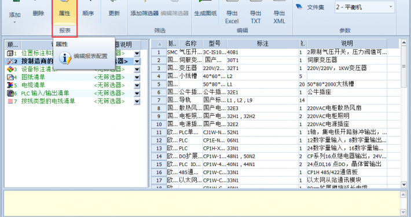Select the PLC 输入/输出清单 report
Screen dimensions: 411x217
45,93
